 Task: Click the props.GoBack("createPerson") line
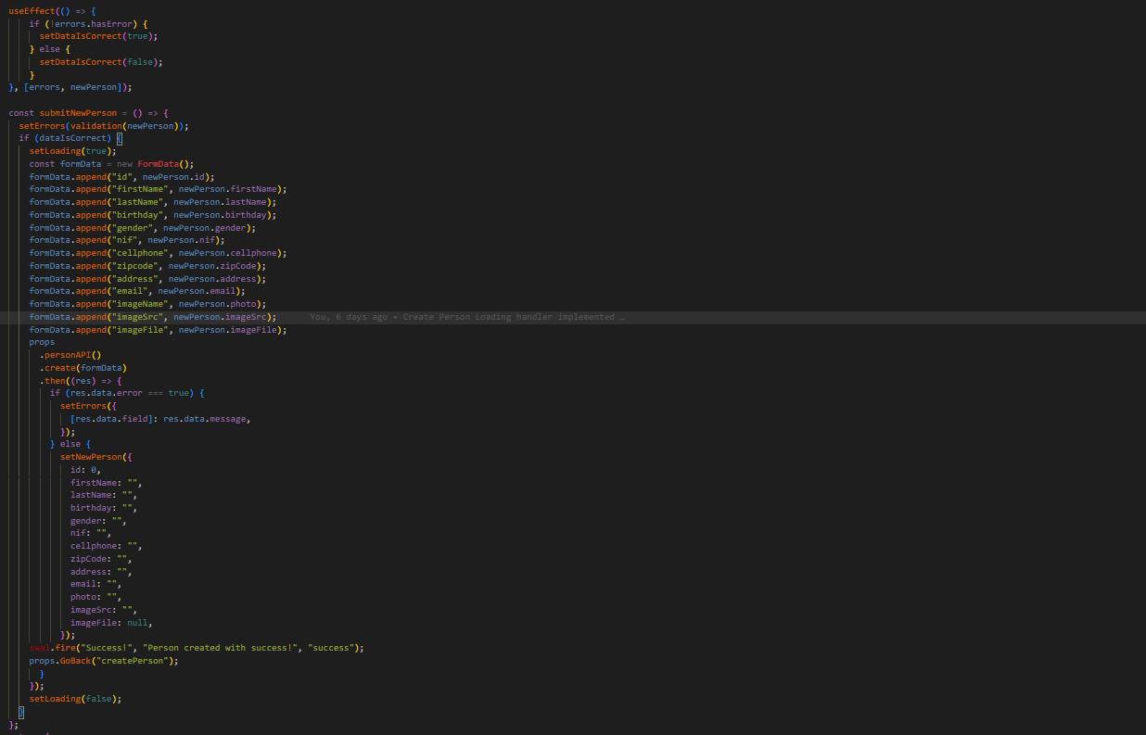103,661
